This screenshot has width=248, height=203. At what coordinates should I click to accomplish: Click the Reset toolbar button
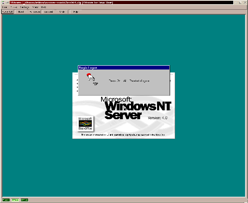21,12
